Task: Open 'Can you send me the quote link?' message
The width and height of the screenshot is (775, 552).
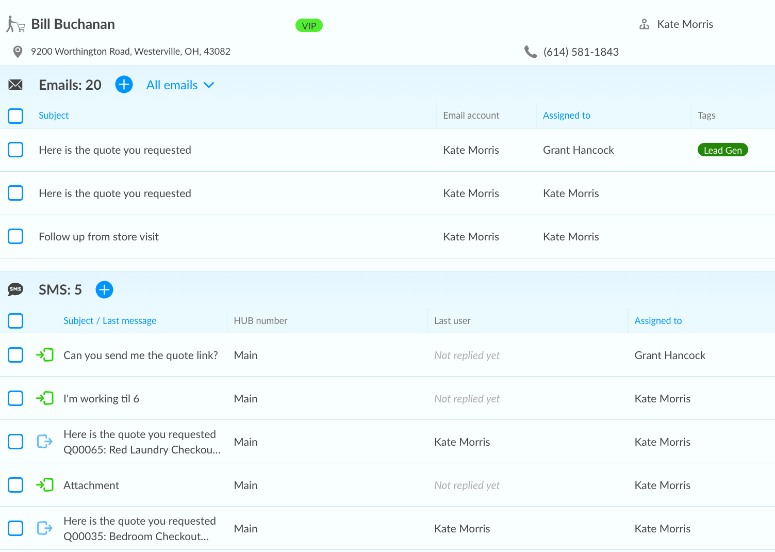Action: point(140,355)
